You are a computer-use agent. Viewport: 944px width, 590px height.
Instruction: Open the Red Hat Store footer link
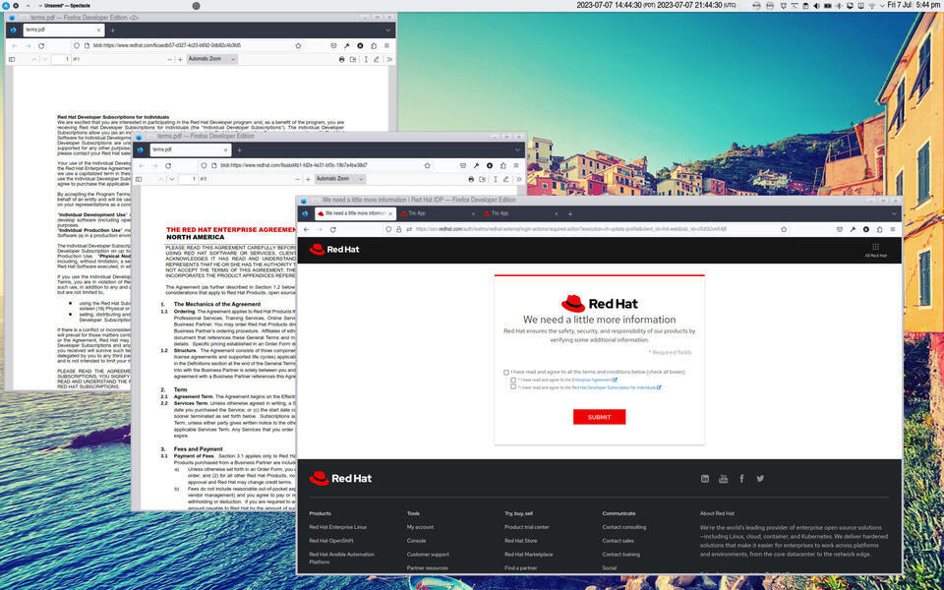521,541
